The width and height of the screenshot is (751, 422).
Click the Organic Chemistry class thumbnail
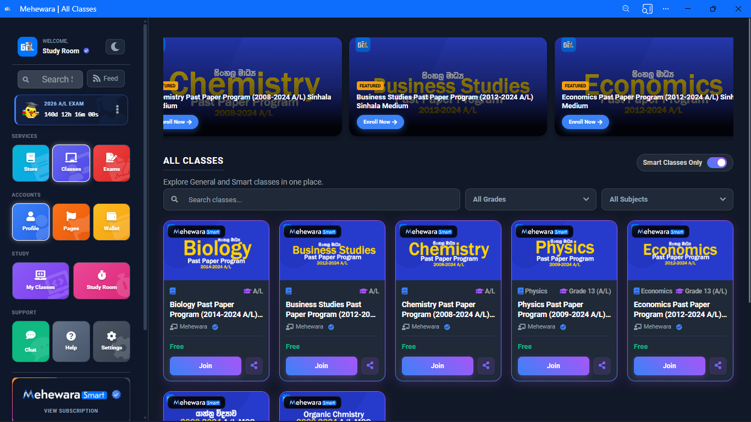(x=333, y=407)
